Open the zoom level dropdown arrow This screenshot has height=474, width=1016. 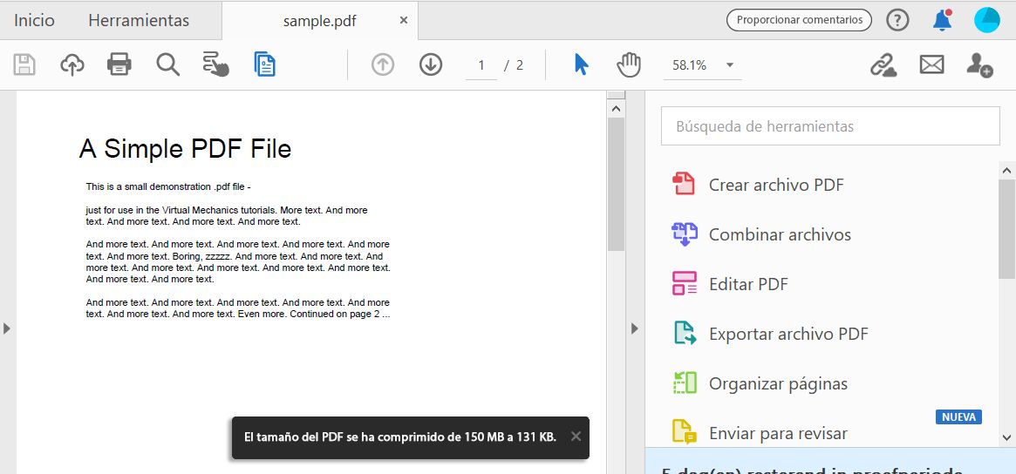(x=730, y=64)
